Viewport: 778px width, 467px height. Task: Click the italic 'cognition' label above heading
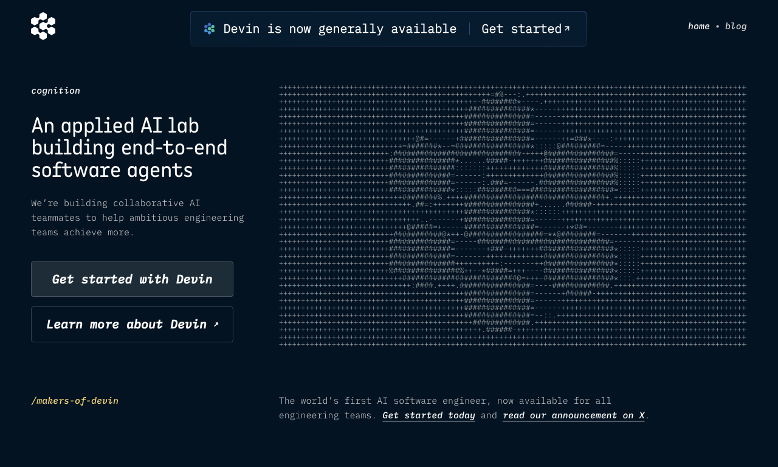[x=55, y=91]
